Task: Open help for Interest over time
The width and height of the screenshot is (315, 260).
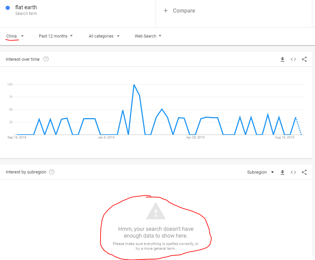Action: click(x=46, y=59)
